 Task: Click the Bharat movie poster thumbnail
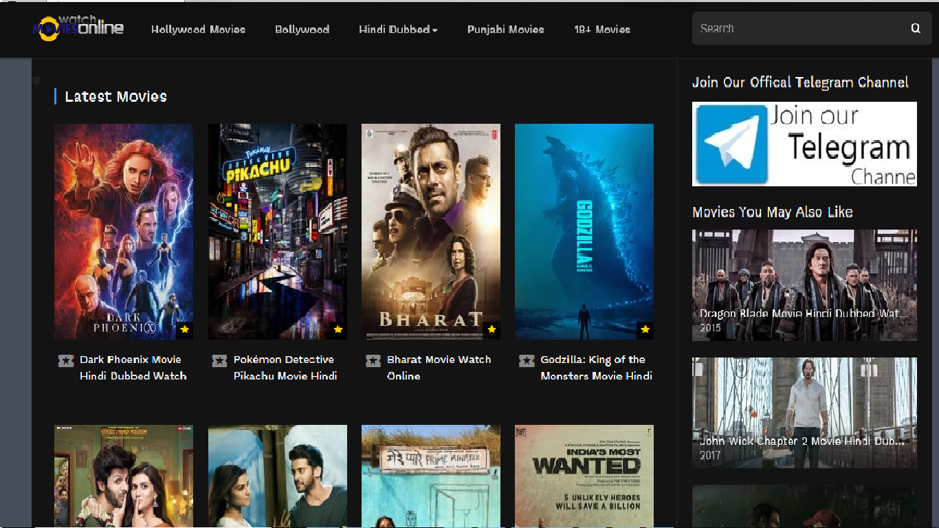click(431, 231)
